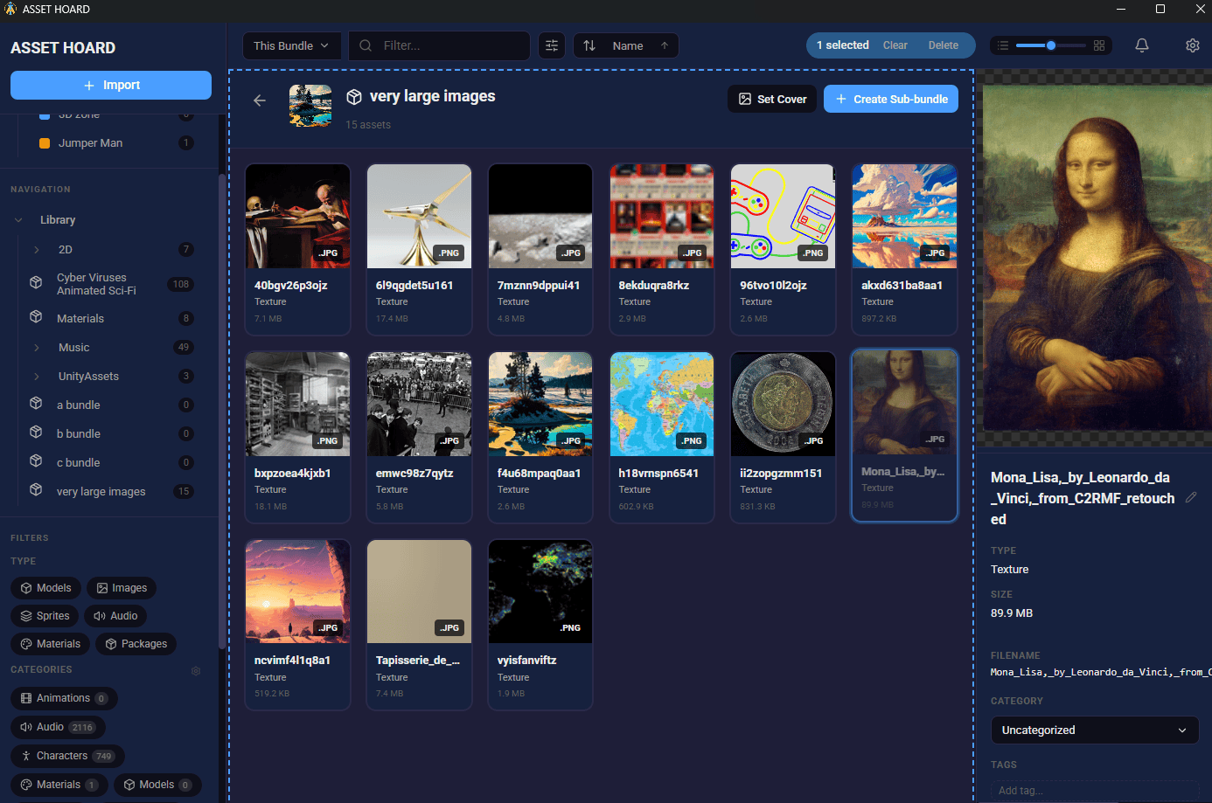
Task: Toggle the Models type filter
Action: point(45,588)
